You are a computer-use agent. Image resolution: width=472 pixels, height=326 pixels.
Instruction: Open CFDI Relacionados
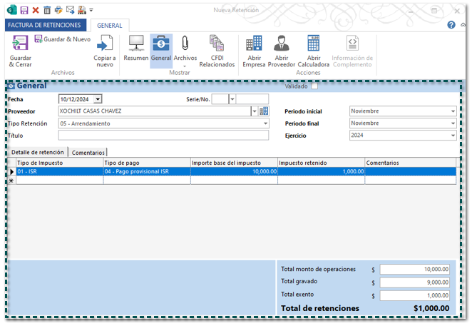(x=217, y=44)
